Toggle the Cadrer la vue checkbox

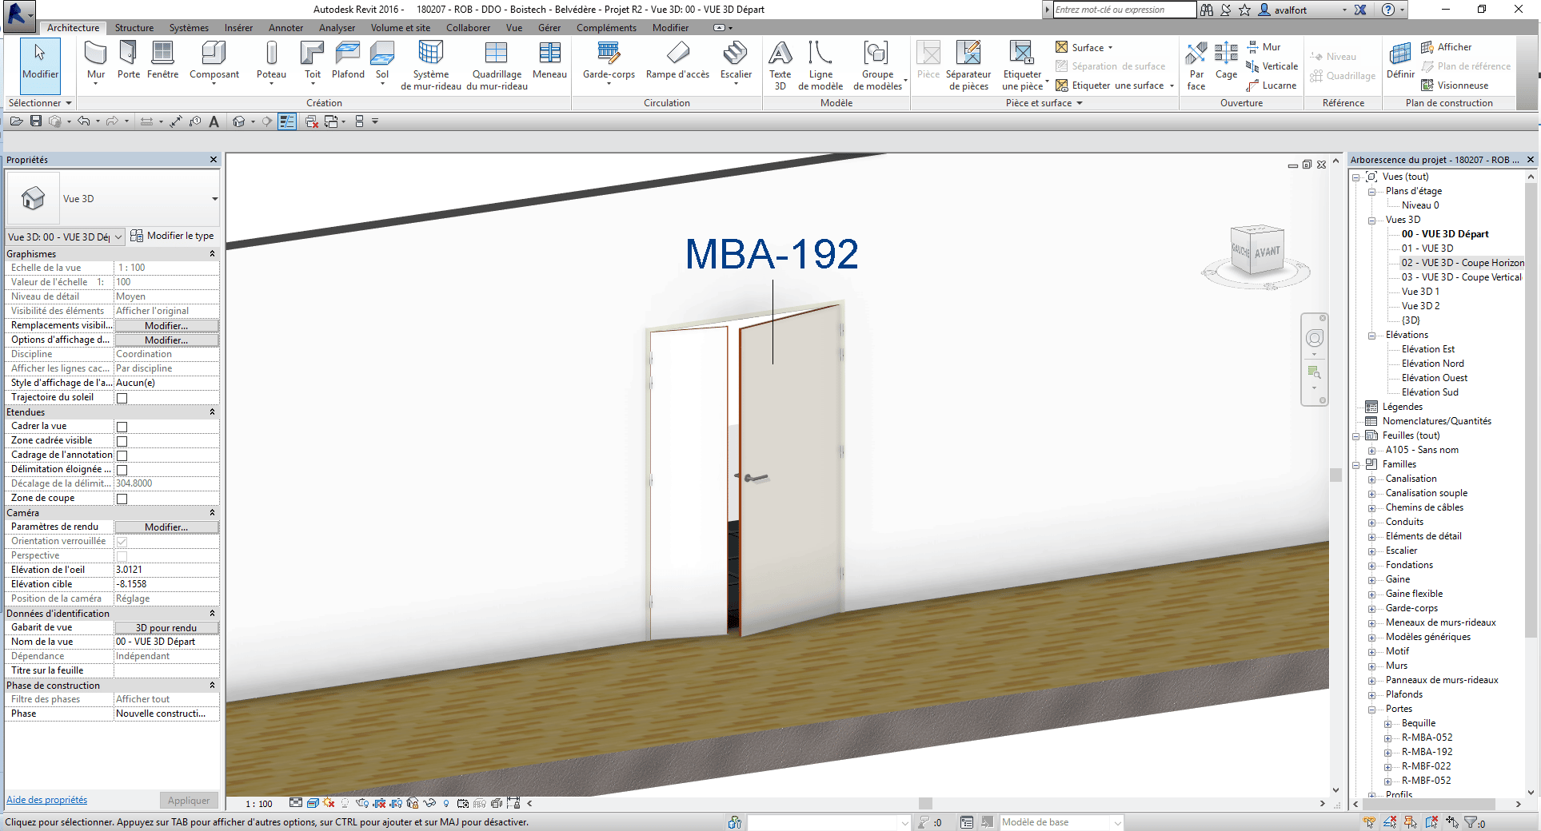122,427
